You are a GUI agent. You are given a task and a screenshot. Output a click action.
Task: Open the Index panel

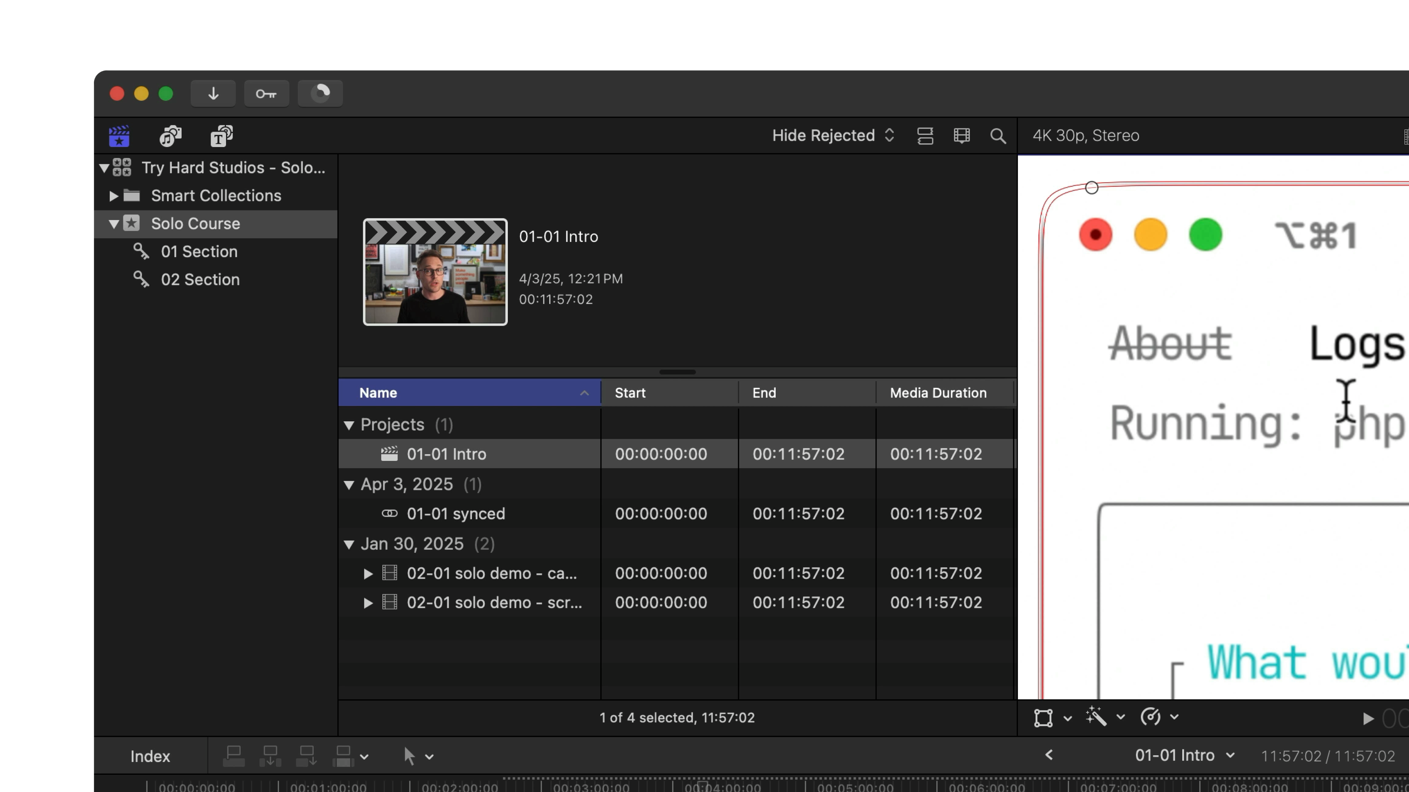pos(150,756)
